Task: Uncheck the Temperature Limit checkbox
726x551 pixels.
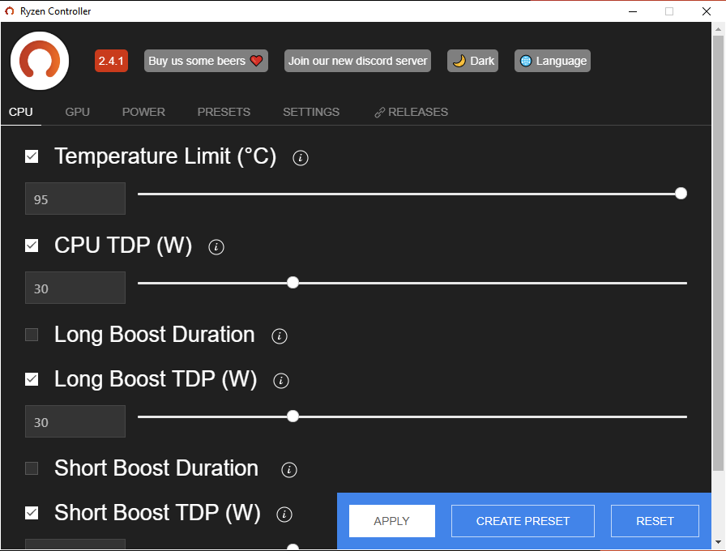Action: point(32,156)
